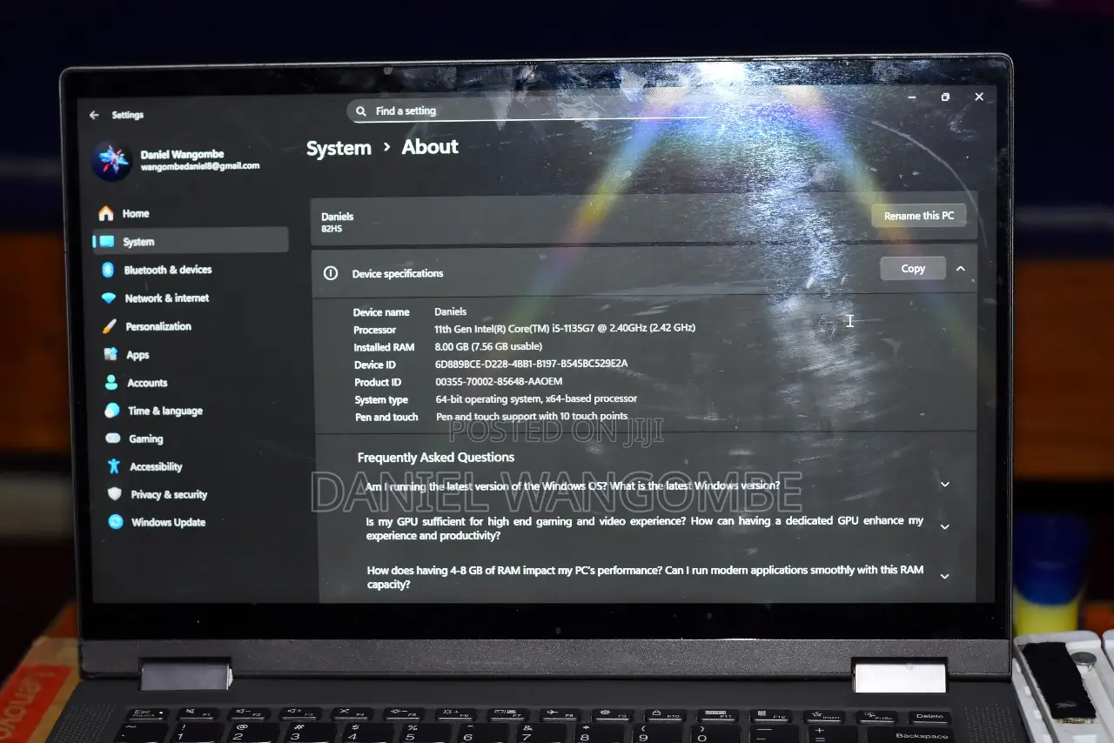
Task: Click the search magnifier icon
Action: (361, 110)
